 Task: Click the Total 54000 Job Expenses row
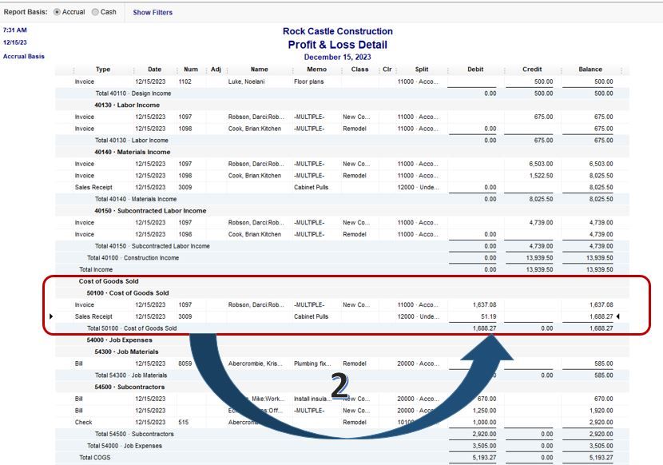342,446
